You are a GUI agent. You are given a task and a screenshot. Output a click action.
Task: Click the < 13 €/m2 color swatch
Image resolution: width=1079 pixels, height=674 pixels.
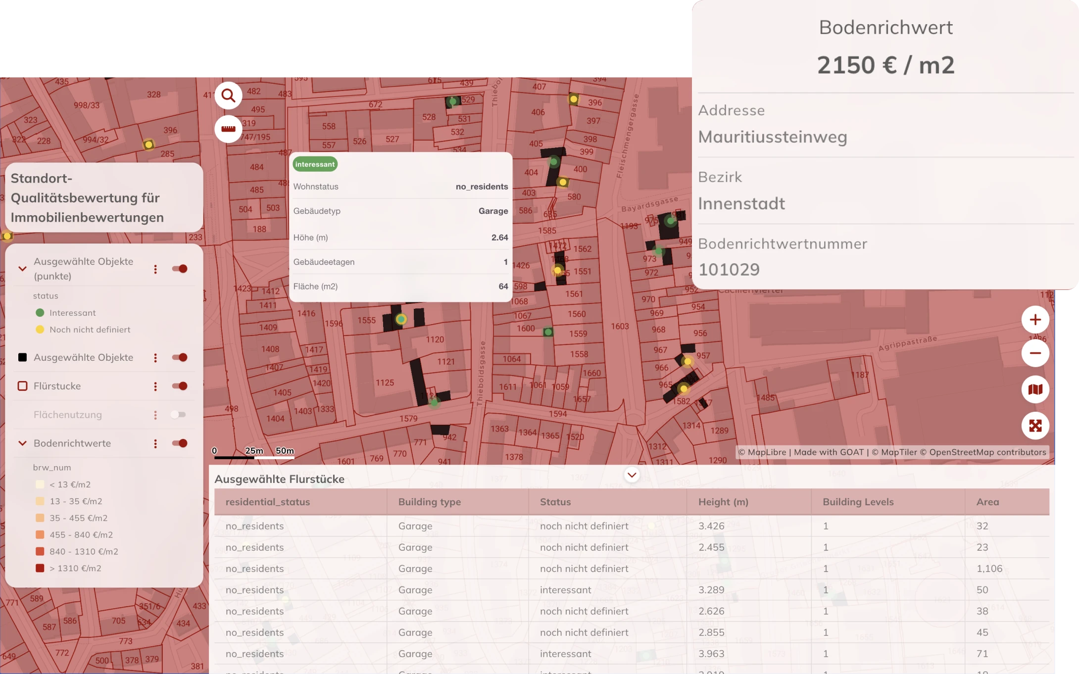click(x=40, y=484)
